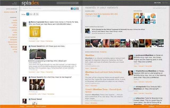The height and width of the screenshot is (108, 170).
Task: Open trending topic search
Action: 15,35
